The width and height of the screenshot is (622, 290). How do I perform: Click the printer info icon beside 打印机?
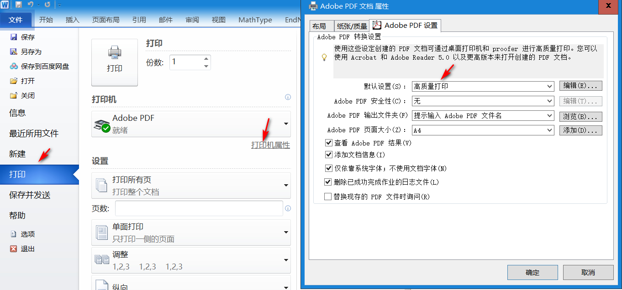(288, 97)
